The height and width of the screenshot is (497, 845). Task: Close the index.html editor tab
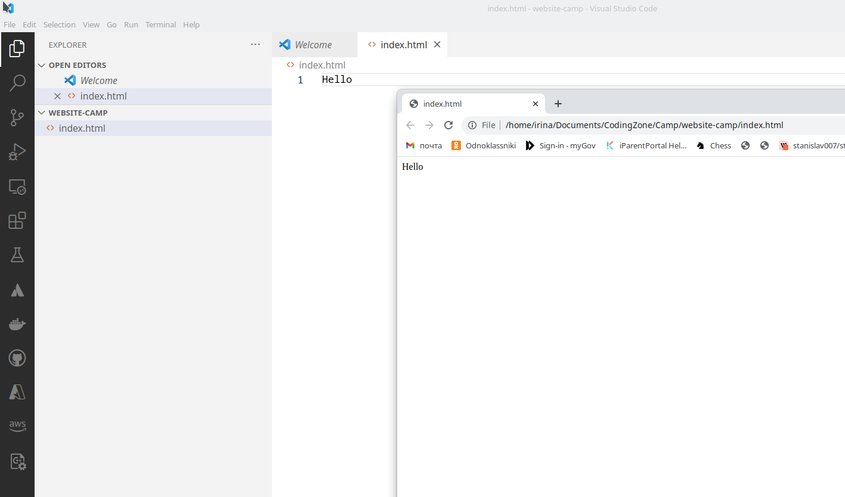[x=437, y=45]
